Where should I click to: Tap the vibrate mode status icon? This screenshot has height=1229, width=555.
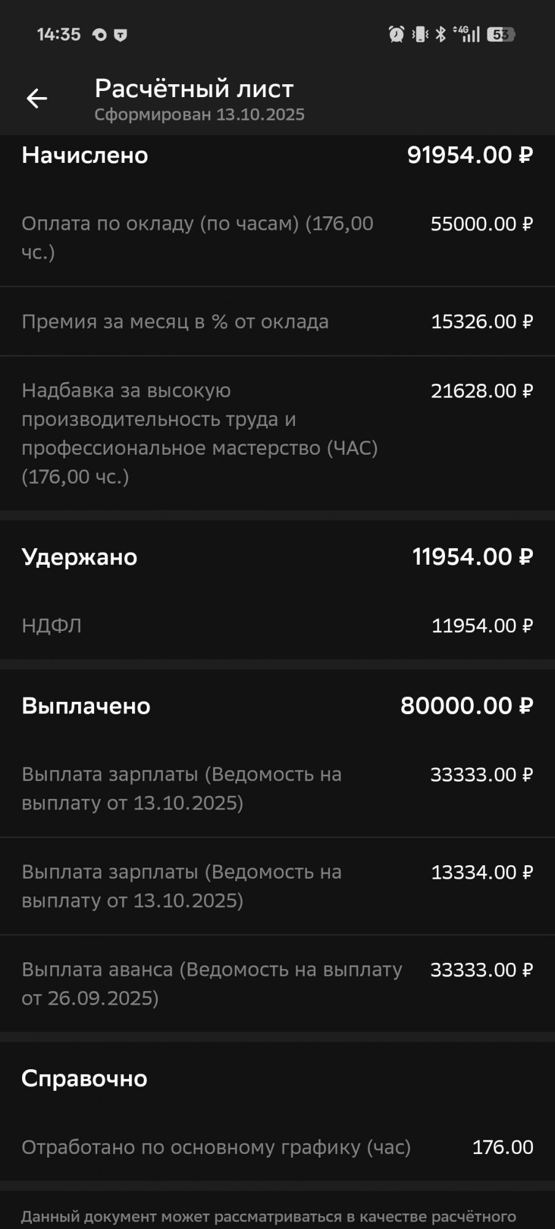[x=420, y=34]
